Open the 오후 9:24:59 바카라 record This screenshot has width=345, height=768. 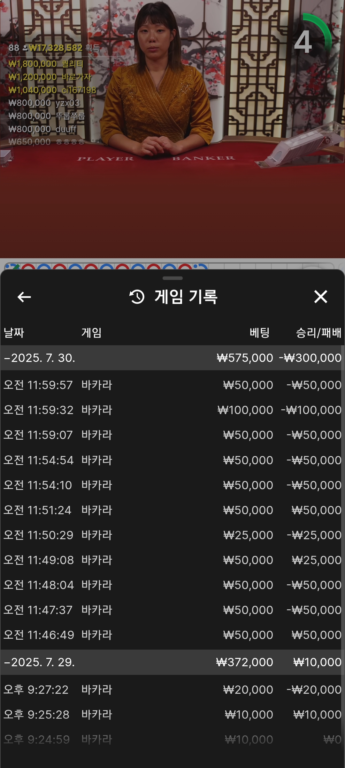(x=172, y=740)
